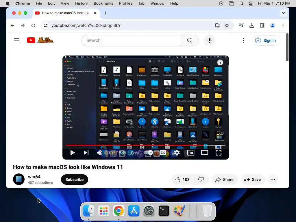Open more actions ellipsis below video
Viewport: 296px width, 222px height.
[x=273, y=180]
